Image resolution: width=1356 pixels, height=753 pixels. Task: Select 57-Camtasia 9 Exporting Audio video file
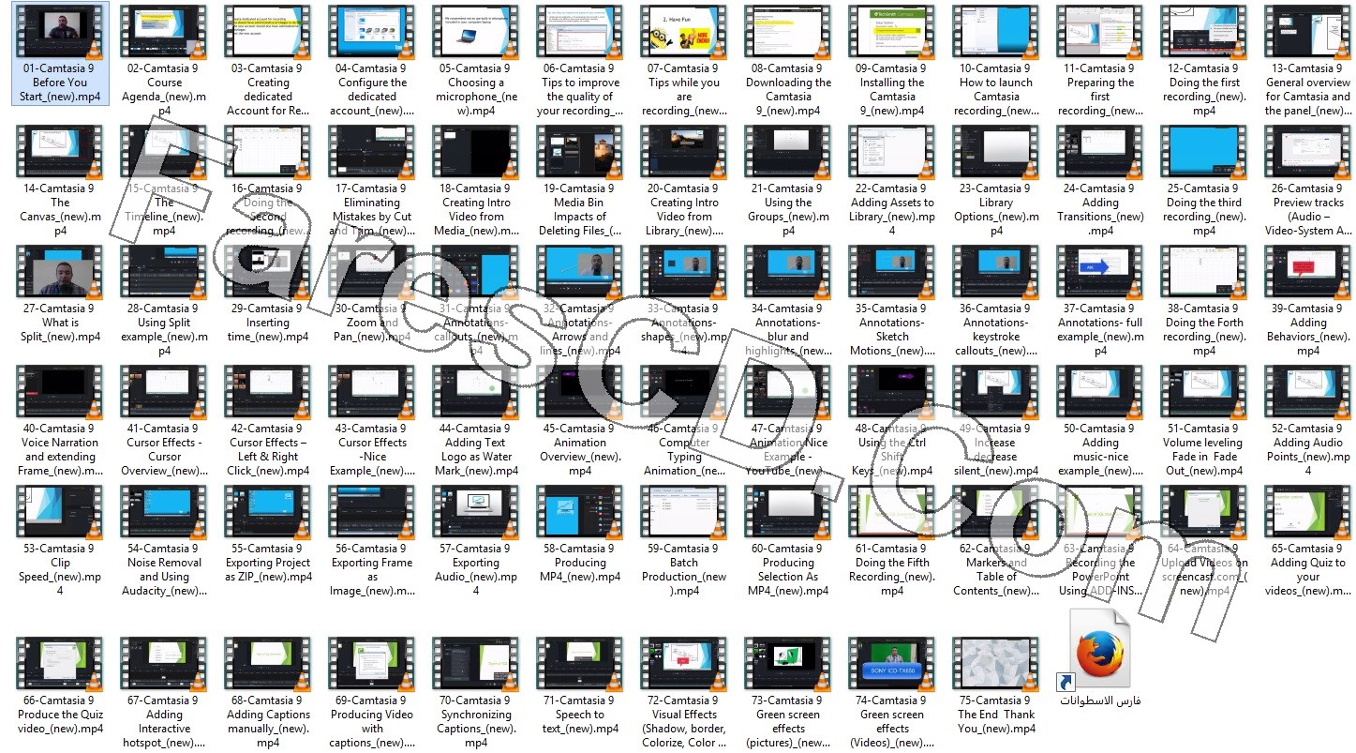[476, 540]
